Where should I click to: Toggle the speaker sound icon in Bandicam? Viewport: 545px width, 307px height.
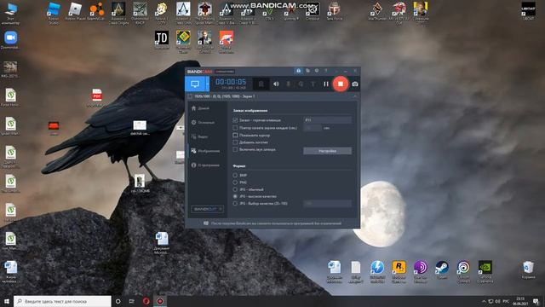(276, 84)
